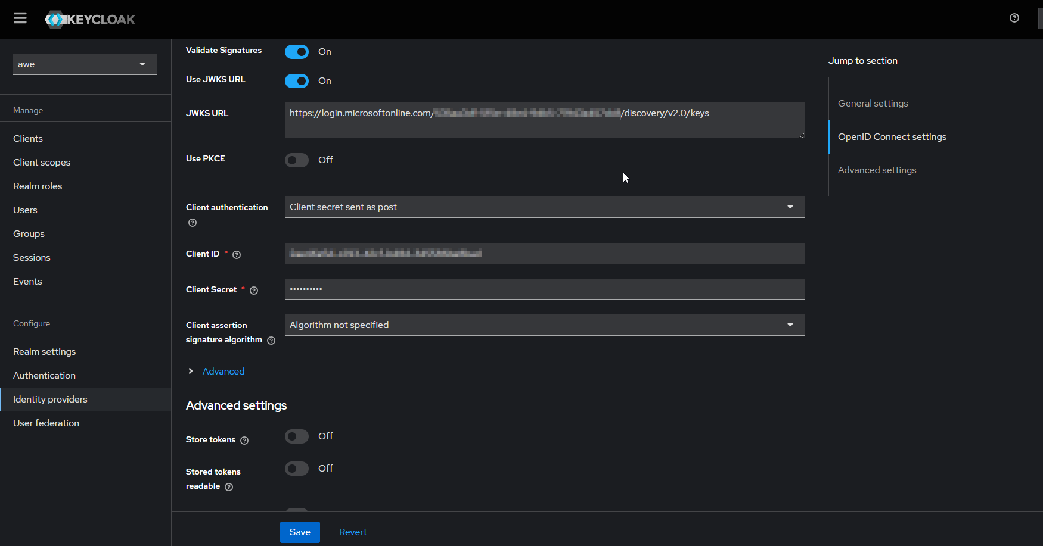Open the help icon in top bar
The height and width of the screenshot is (546, 1043).
coord(1014,18)
